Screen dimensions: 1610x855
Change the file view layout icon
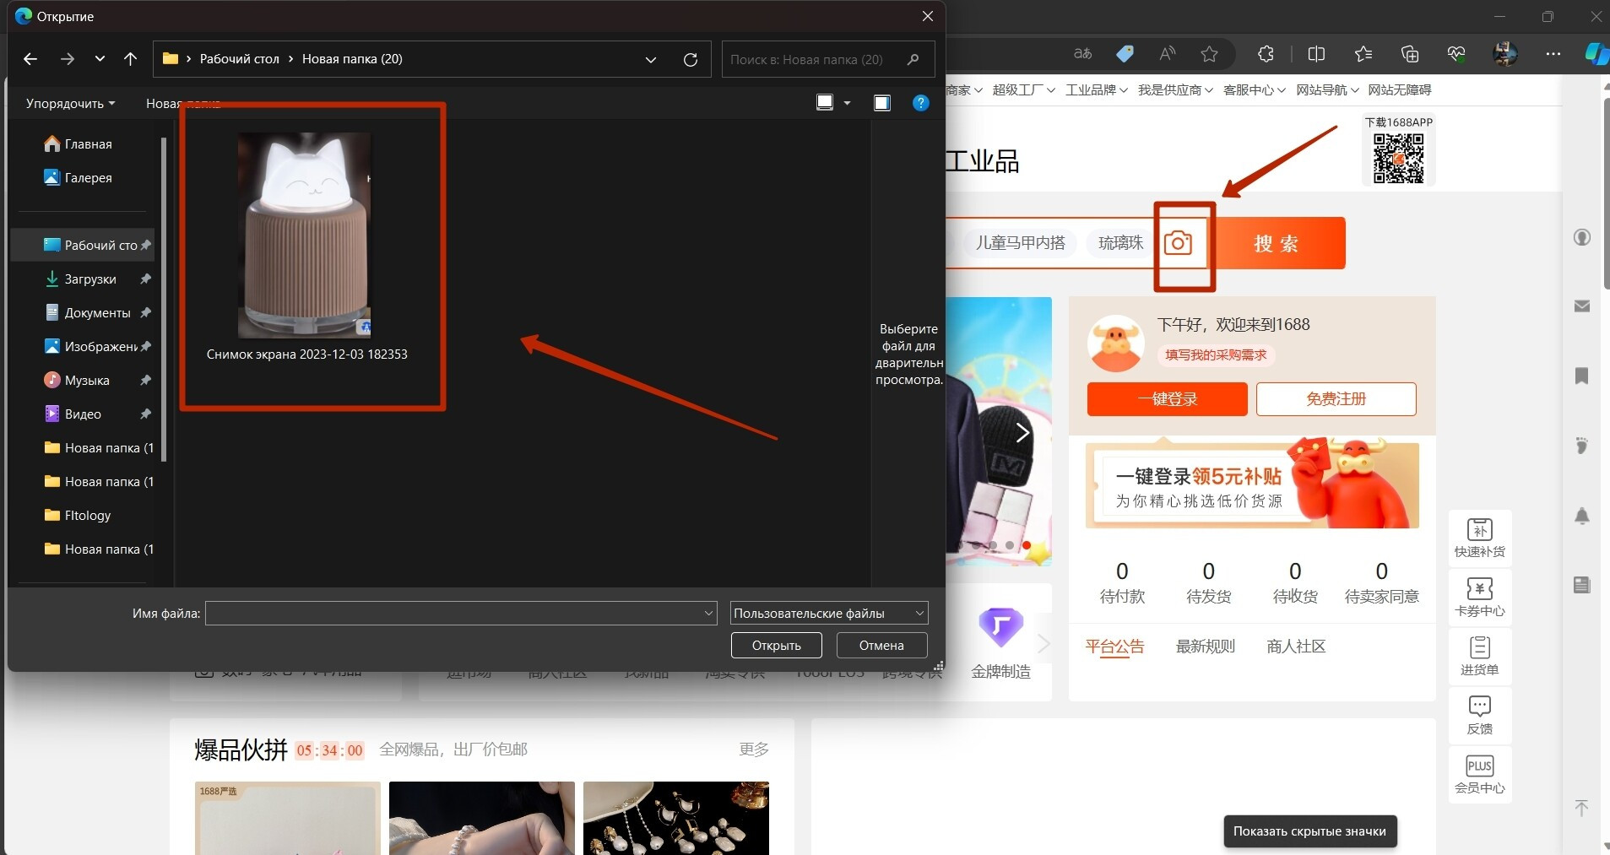tap(825, 102)
